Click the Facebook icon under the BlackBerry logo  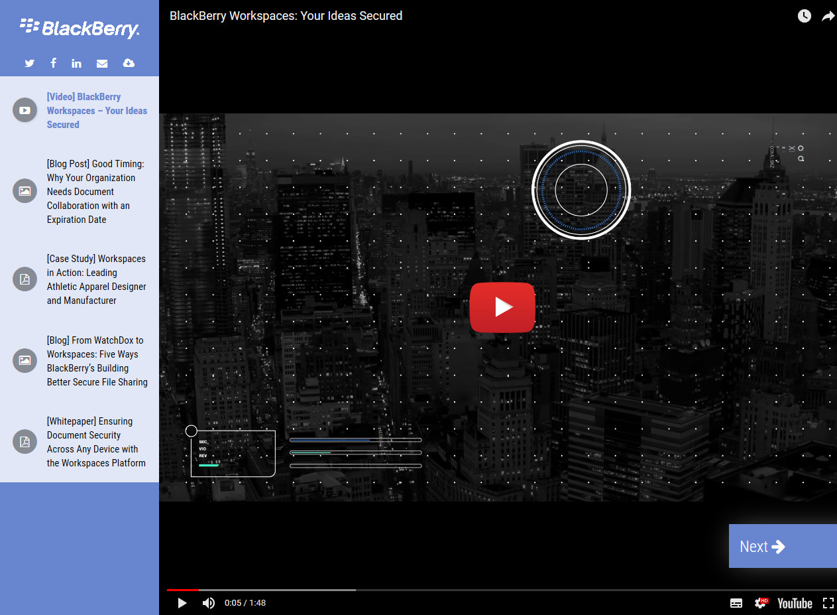coord(53,63)
